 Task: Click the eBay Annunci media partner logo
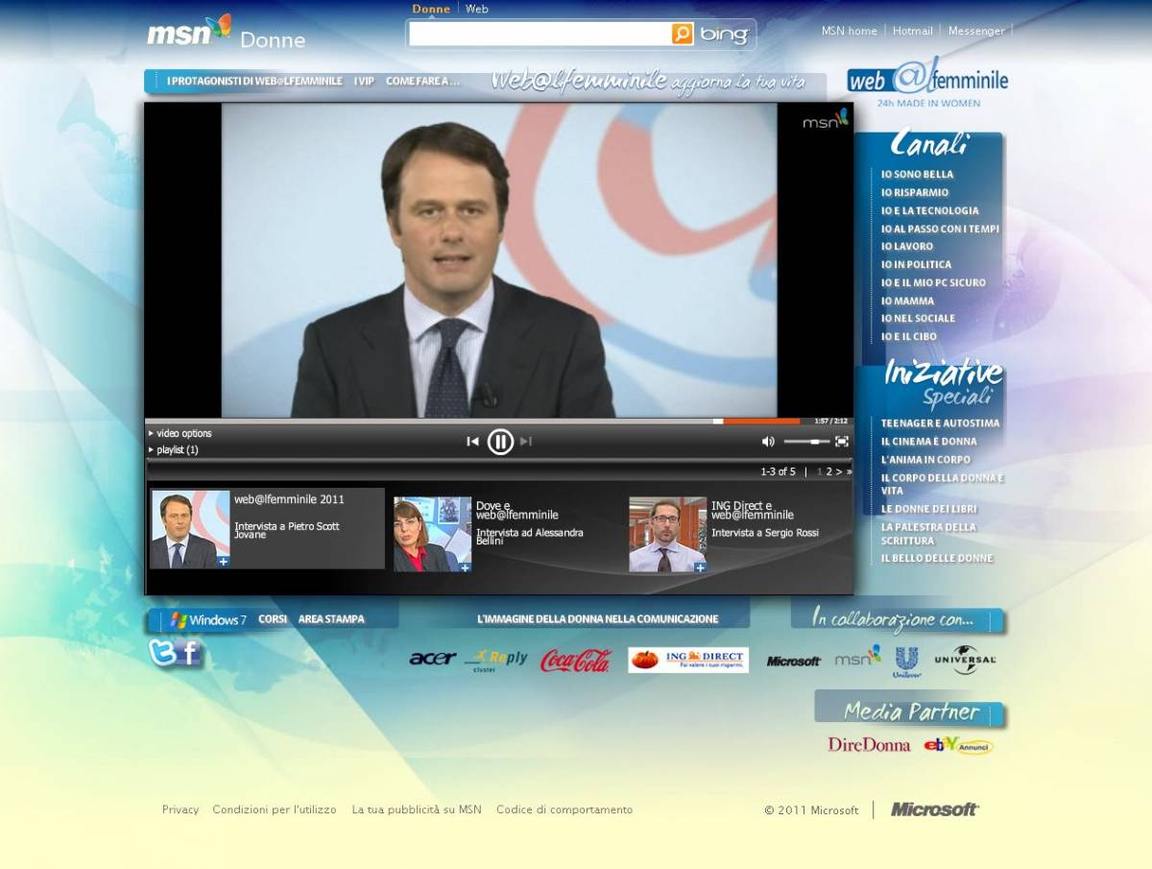click(958, 745)
